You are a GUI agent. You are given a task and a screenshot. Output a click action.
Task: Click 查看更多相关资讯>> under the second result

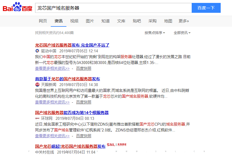coord(52,102)
